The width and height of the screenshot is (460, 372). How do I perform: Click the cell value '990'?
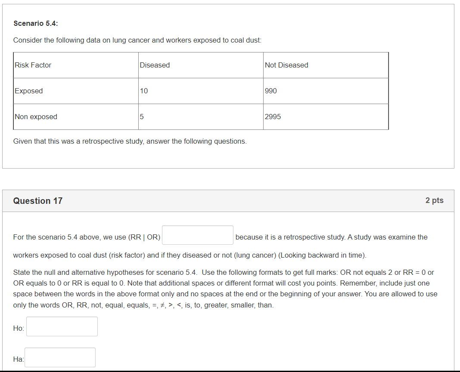click(271, 91)
